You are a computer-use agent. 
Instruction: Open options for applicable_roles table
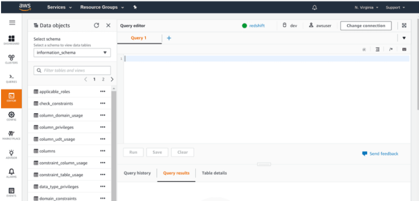pyautogui.click(x=103, y=91)
